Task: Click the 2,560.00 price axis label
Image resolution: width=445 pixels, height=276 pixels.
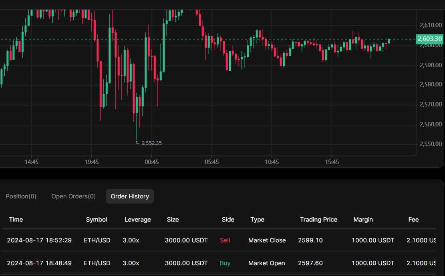Action: point(431,124)
